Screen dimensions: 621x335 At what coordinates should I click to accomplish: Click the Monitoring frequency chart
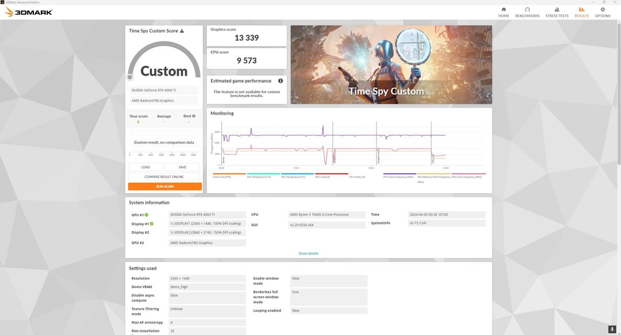[x=348, y=144]
